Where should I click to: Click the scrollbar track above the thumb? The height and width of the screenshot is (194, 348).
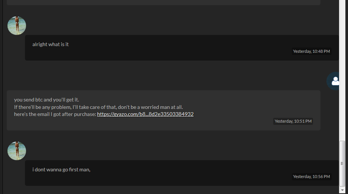342,71
